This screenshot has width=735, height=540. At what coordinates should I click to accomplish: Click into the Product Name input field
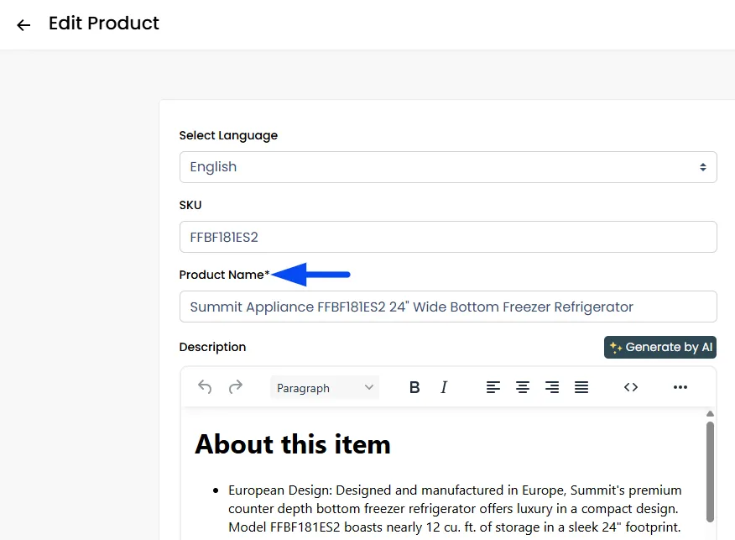coord(448,307)
